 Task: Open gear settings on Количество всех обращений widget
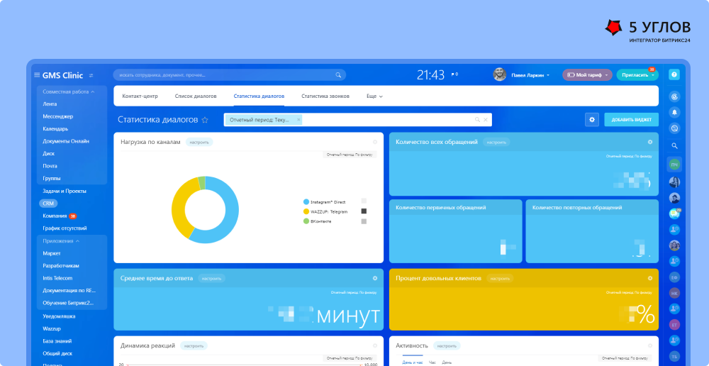pos(650,142)
